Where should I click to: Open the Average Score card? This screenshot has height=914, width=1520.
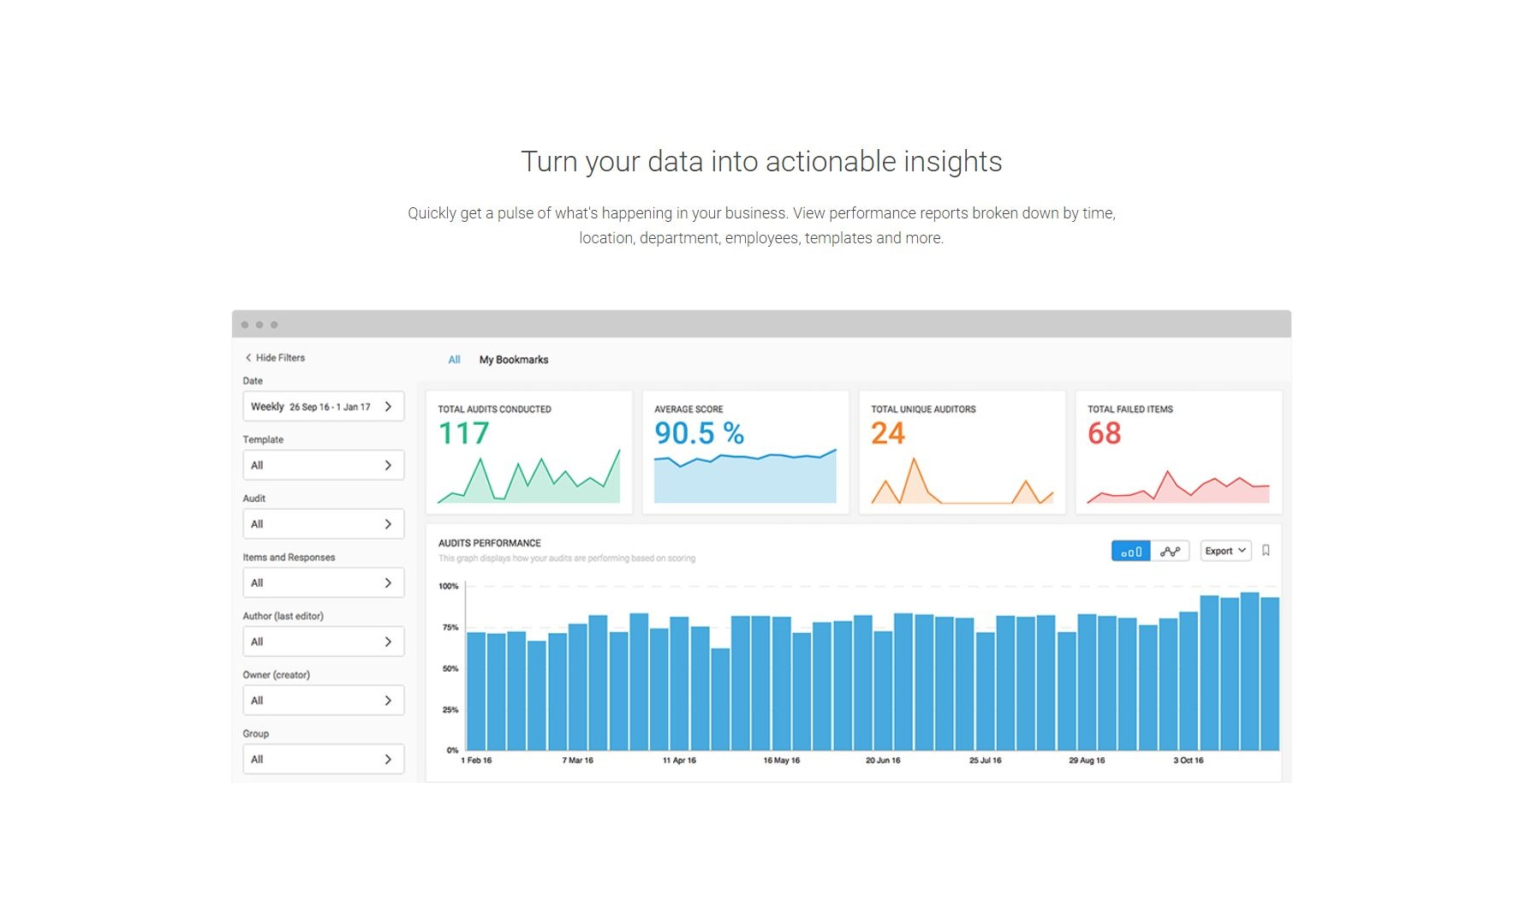coord(746,452)
